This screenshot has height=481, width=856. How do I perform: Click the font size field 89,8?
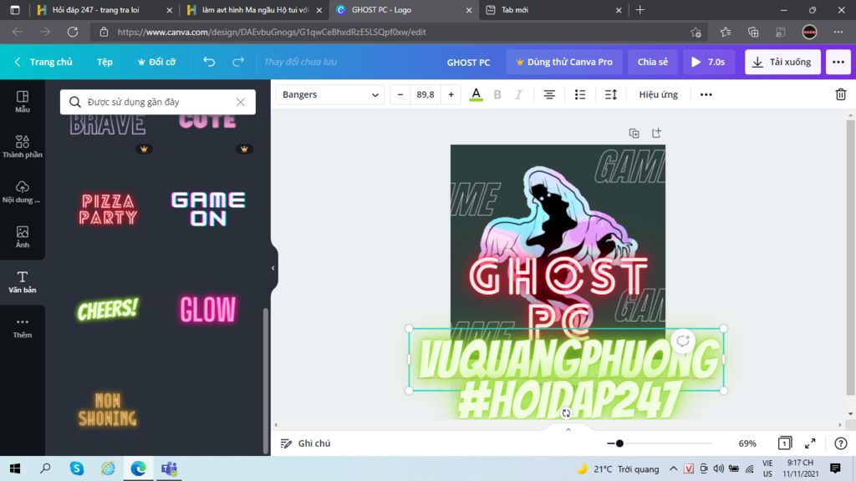(425, 94)
